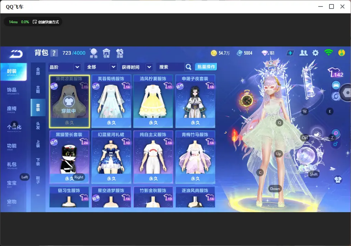The height and width of the screenshot is (246, 351).
Task: Open the 捏脸 face editor icon
Action: click(94, 53)
